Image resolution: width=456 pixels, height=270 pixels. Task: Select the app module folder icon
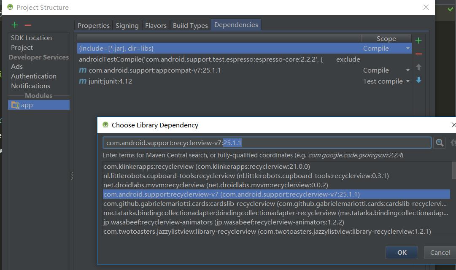pos(15,105)
